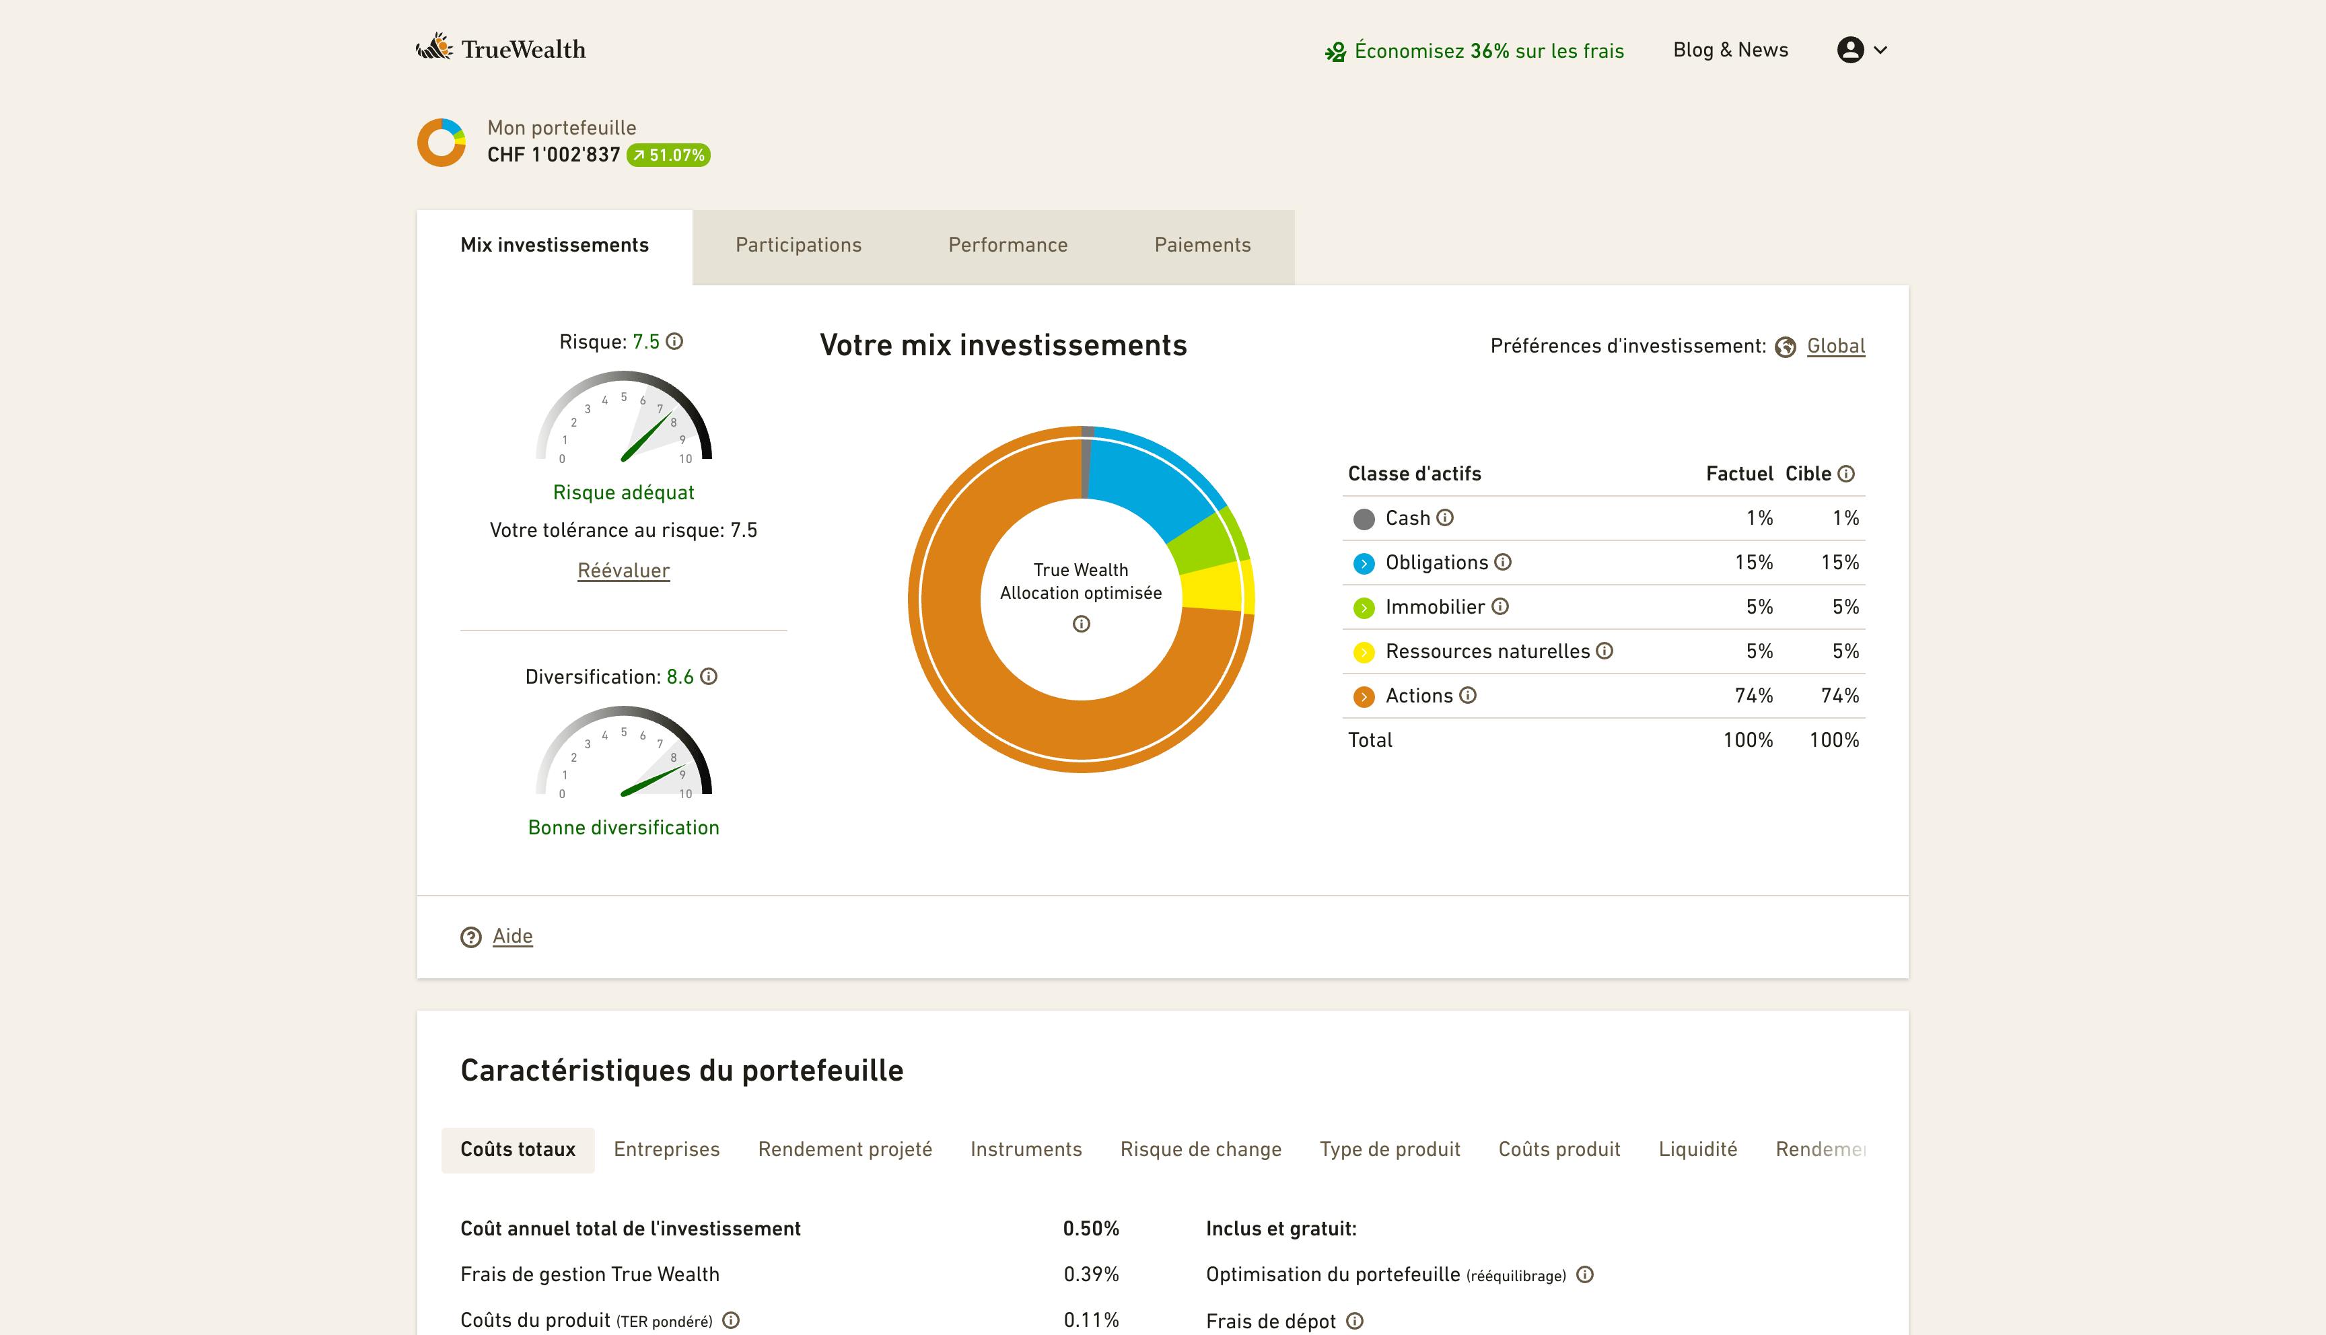Screen dimensions: 2326x1335
Task: Click the Aide help link
Action: pyautogui.click(x=512, y=936)
